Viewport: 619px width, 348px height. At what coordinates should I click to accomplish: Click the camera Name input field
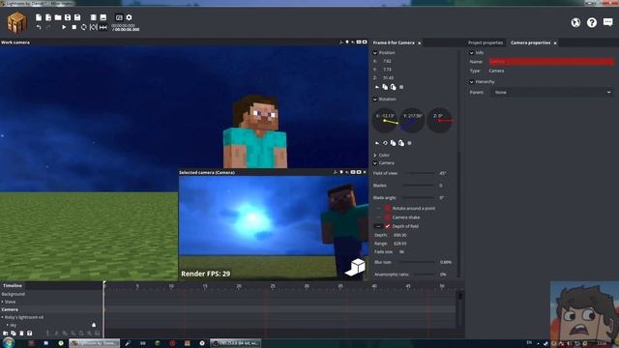[551, 62]
